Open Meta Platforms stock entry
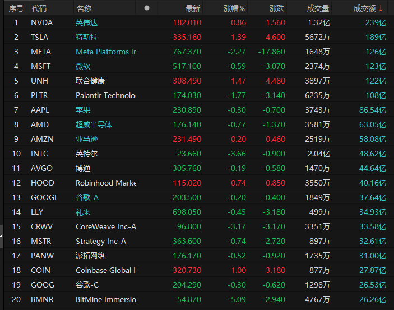This screenshot has height=310, width=394. 105,52
